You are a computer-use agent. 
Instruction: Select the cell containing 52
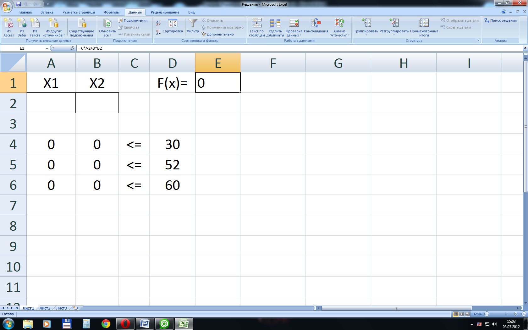172,164
